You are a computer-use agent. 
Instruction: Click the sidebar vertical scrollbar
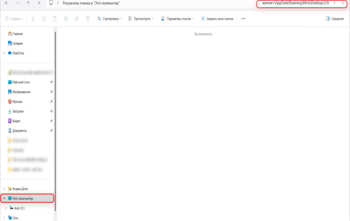click(56, 122)
